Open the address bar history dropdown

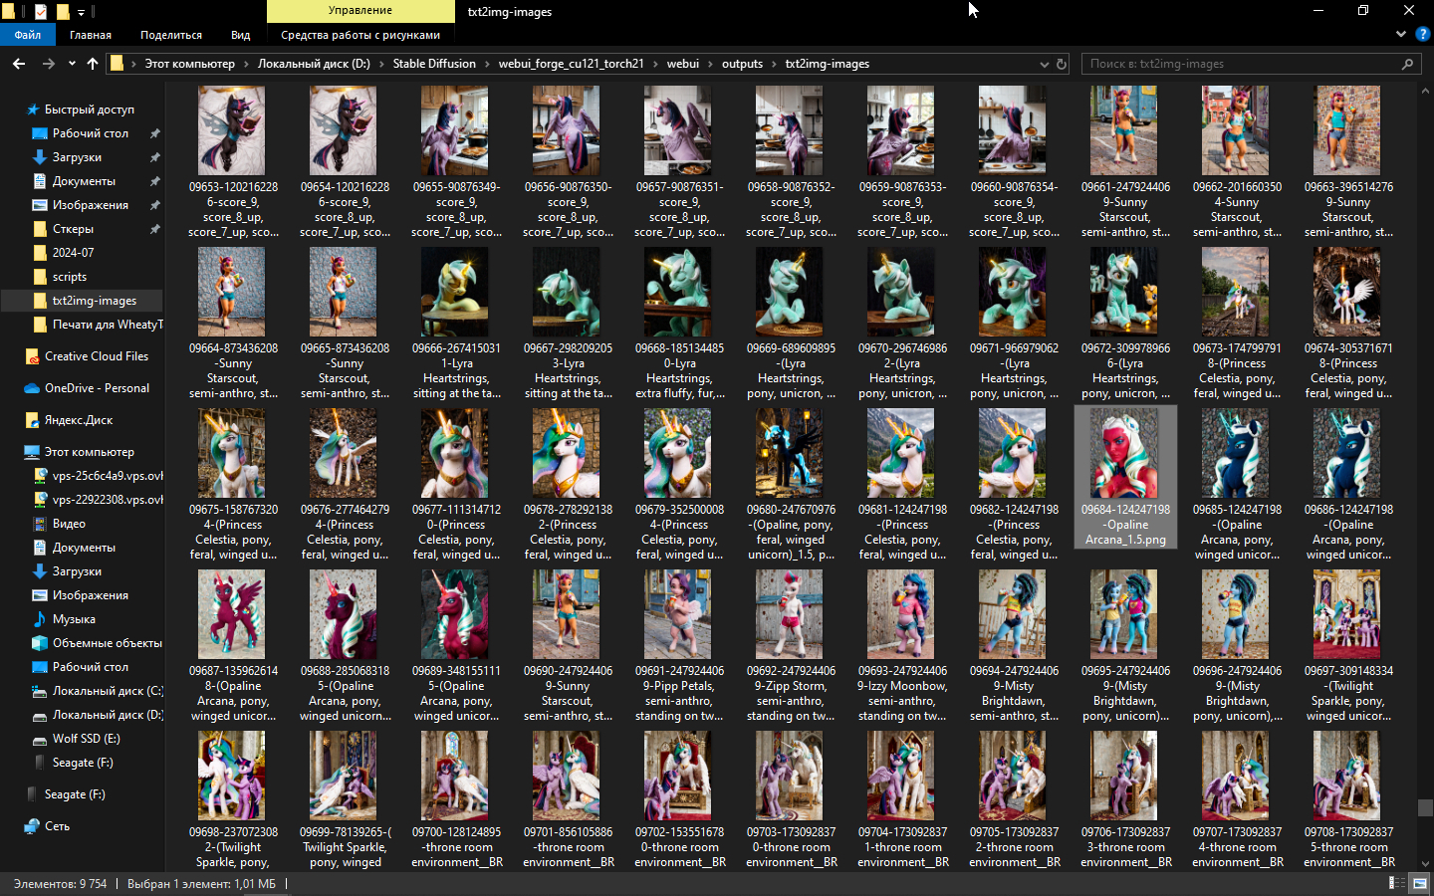click(x=1044, y=64)
